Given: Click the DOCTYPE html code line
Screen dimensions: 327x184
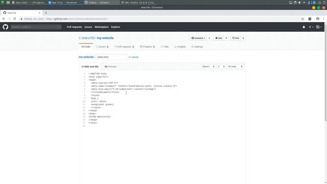Looking at the screenshot, I should [x=98, y=74].
